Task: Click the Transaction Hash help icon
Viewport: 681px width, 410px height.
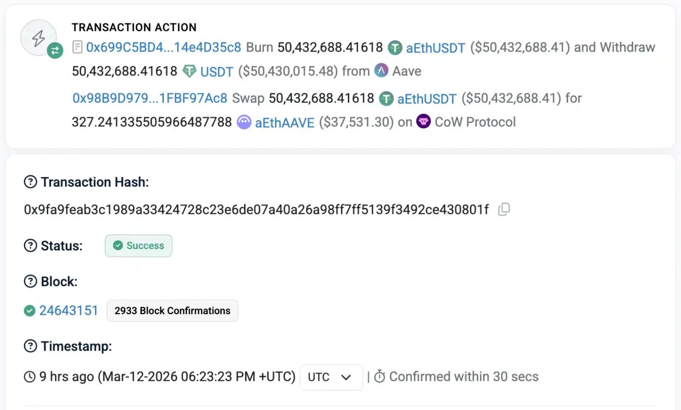Action: (30, 182)
